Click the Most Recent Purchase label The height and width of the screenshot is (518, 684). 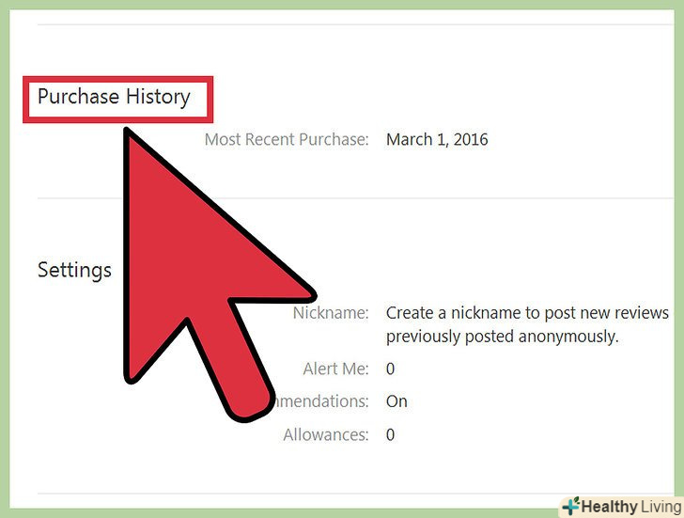coord(287,139)
